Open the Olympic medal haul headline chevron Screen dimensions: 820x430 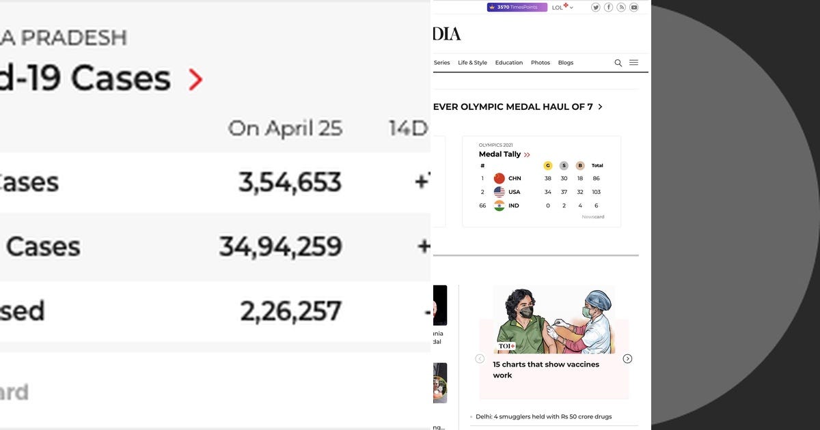click(x=601, y=106)
